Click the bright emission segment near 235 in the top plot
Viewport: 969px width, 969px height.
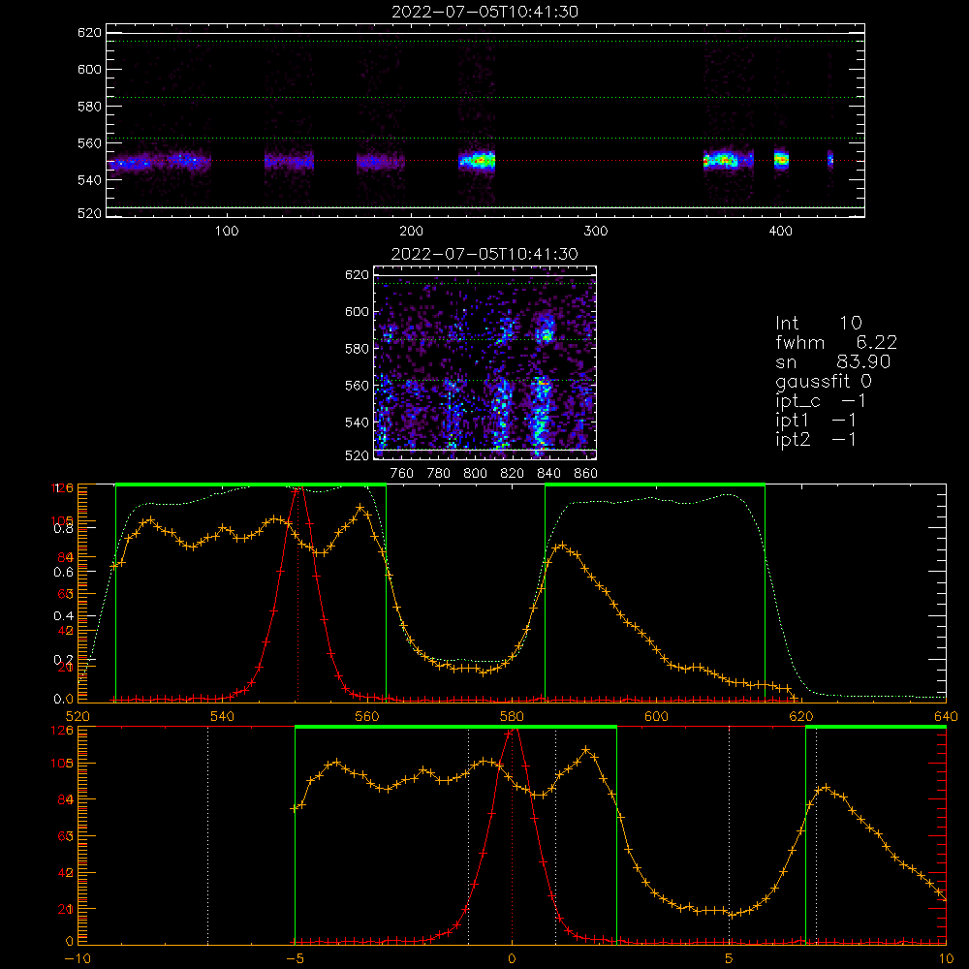click(x=477, y=161)
